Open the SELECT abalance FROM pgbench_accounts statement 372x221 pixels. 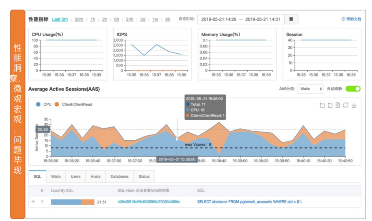click(250, 202)
